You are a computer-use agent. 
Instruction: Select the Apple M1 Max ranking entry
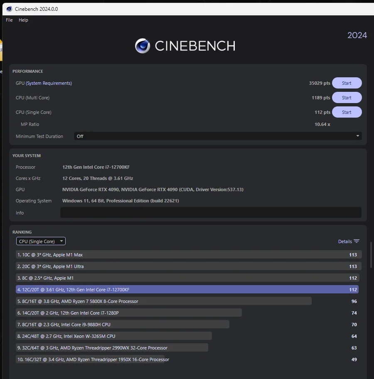pos(189,254)
